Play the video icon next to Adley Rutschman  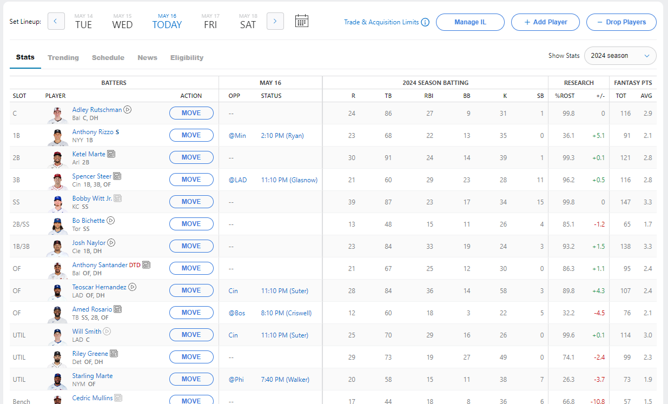tap(128, 110)
